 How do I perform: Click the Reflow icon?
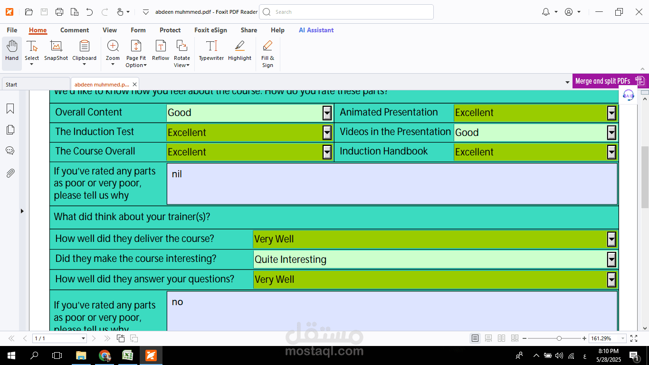click(161, 51)
